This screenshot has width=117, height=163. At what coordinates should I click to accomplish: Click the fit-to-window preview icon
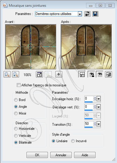(39, 74)
